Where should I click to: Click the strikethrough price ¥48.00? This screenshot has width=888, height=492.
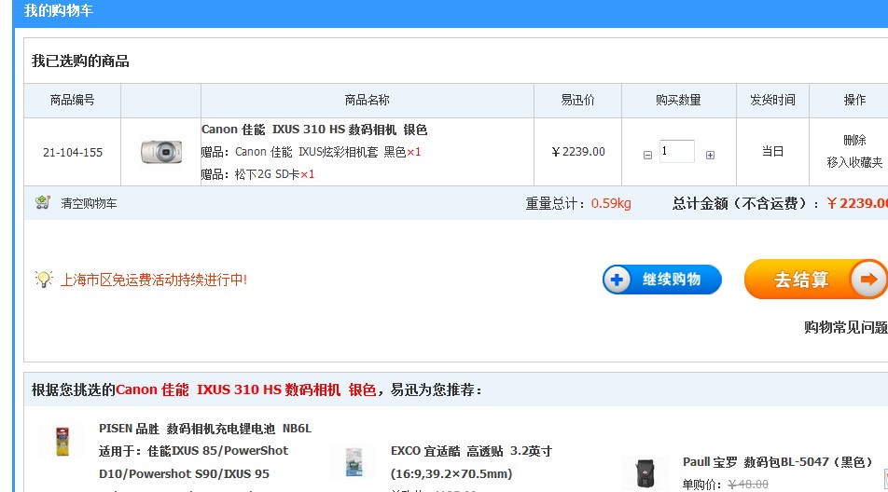click(748, 485)
